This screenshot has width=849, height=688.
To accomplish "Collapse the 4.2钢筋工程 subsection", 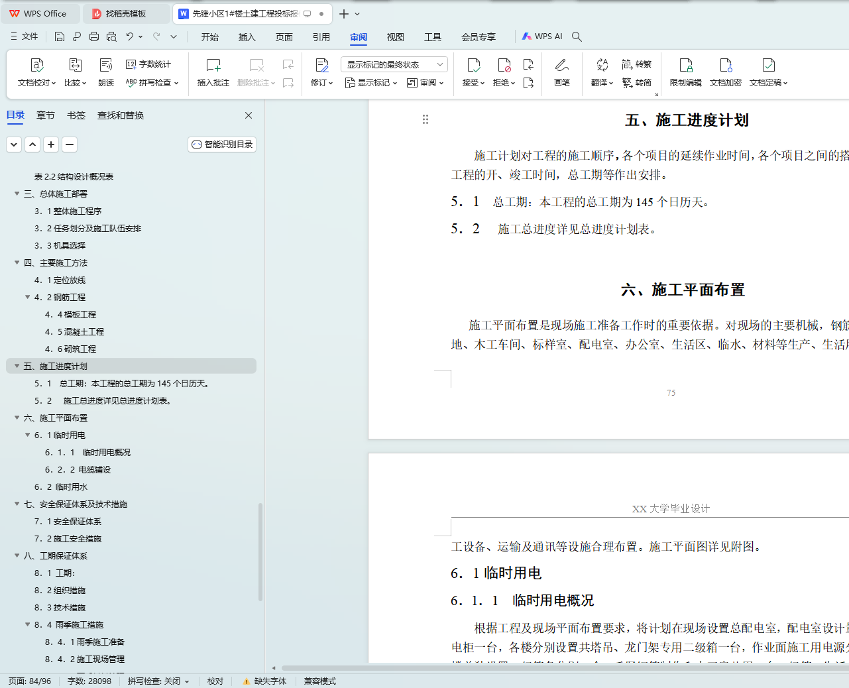I will tap(28, 297).
